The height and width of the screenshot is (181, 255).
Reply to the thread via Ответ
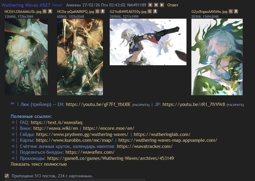coord(173,5)
